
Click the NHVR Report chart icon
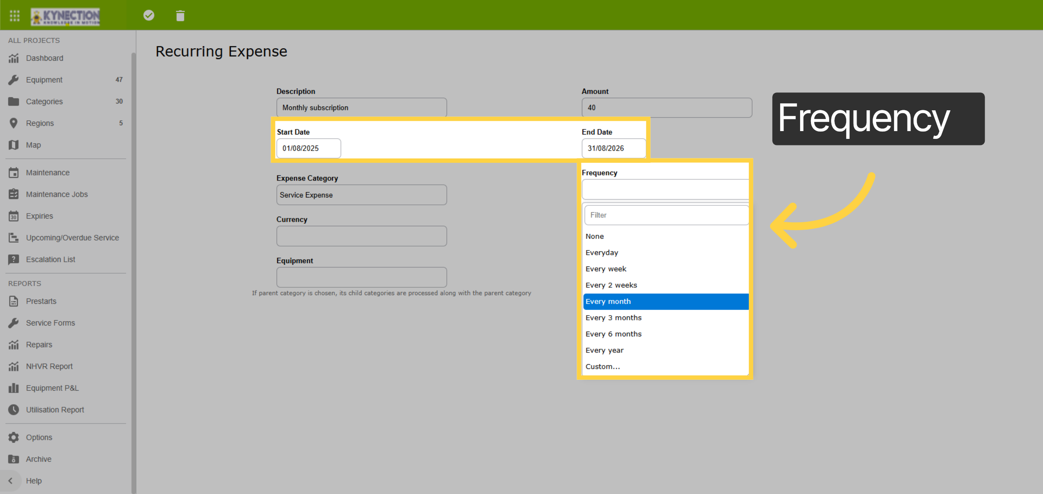coord(14,366)
